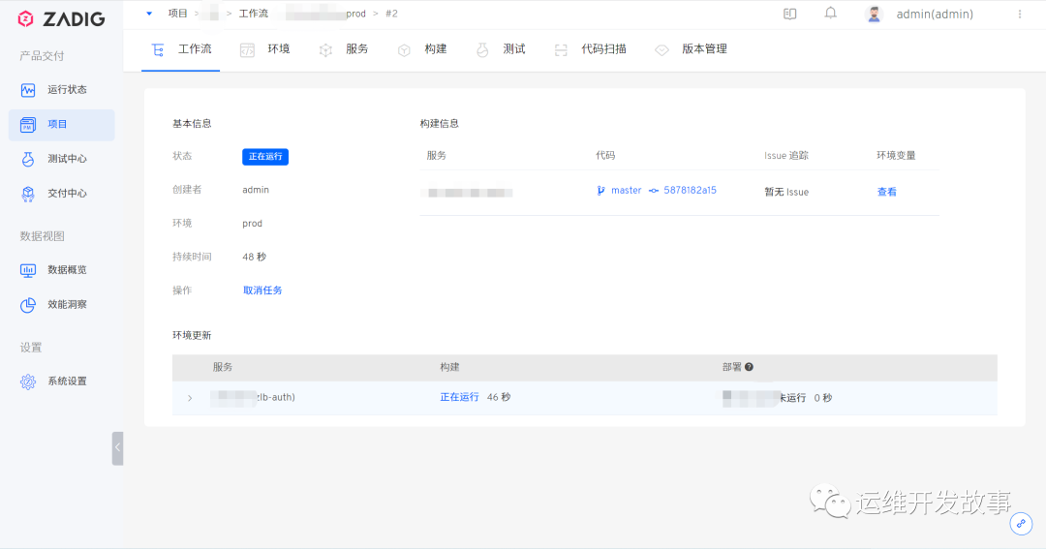Click the 运行状态 waveform icon
The image size is (1046, 549).
pos(28,90)
